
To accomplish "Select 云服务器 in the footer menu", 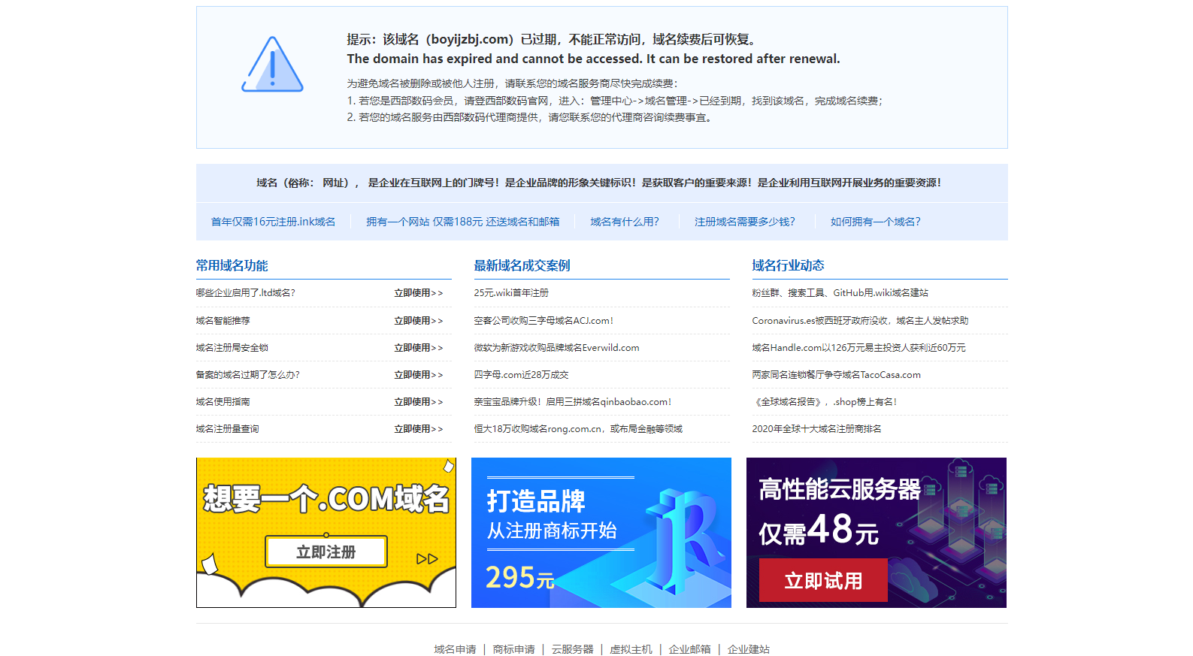I will click(x=572, y=649).
